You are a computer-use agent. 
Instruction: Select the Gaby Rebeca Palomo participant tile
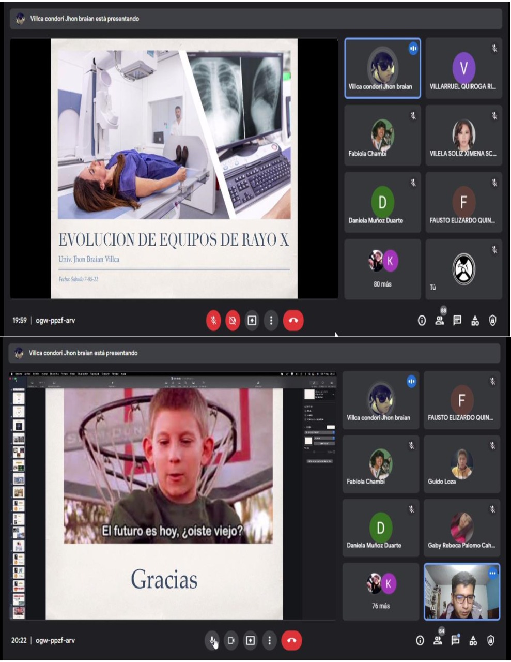click(x=462, y=528)
